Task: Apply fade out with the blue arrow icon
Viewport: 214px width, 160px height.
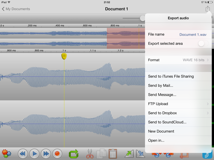Action: tap(140, 154)
